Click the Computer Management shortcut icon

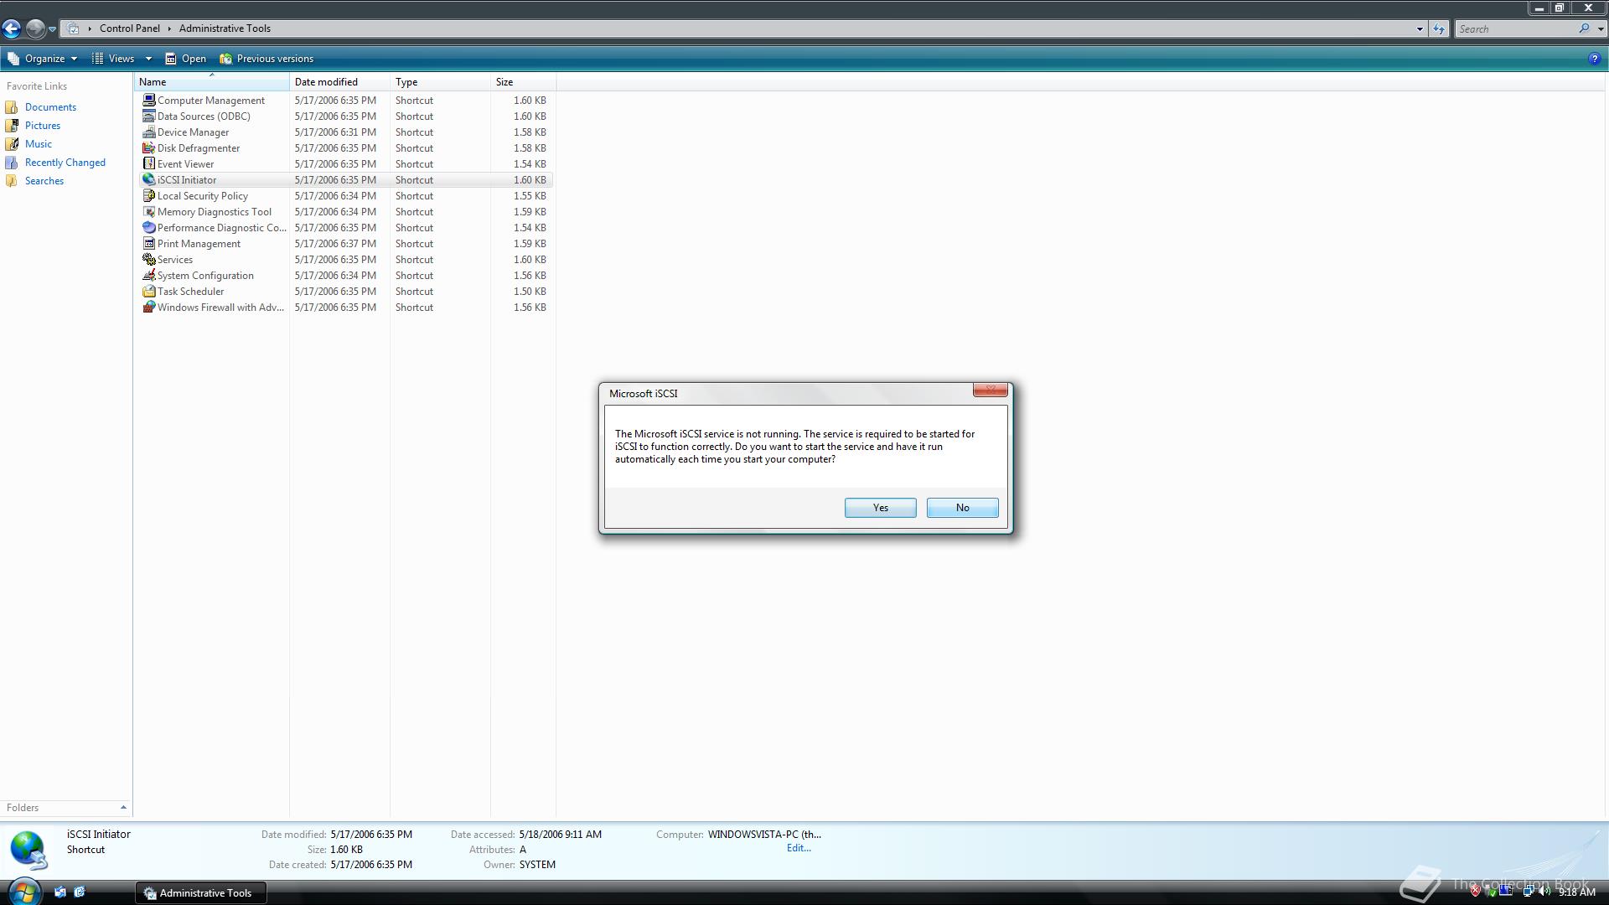(x=148, y=100)
